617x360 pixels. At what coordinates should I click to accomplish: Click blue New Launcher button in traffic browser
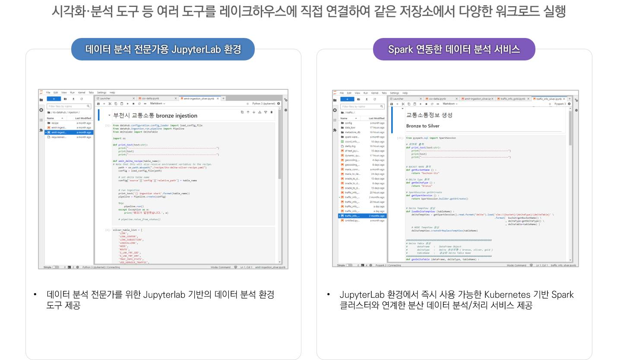[x=348, y=99]
